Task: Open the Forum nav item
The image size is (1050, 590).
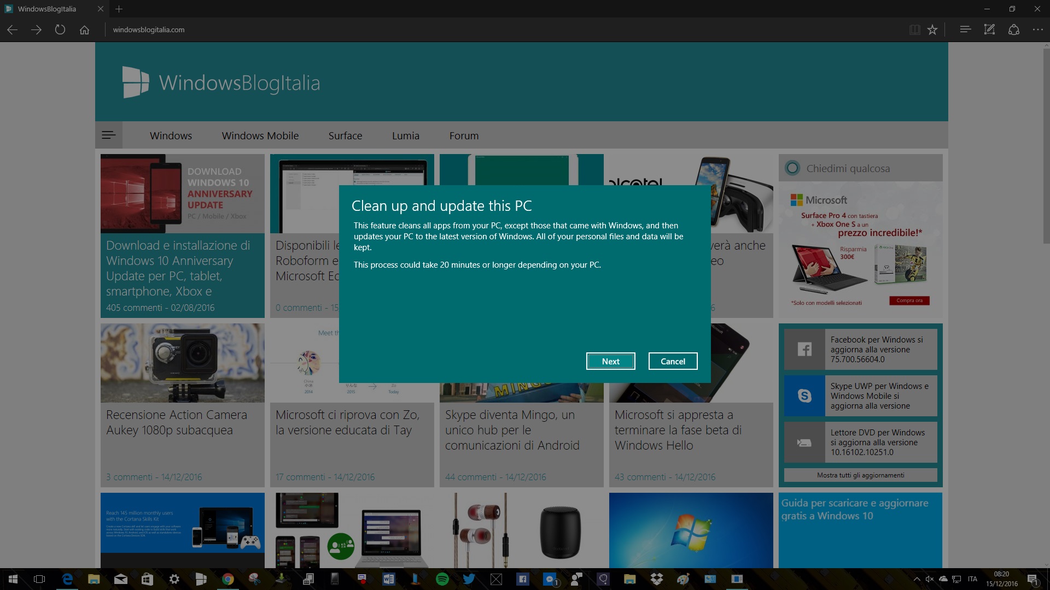Action: [x=464, y=135]
